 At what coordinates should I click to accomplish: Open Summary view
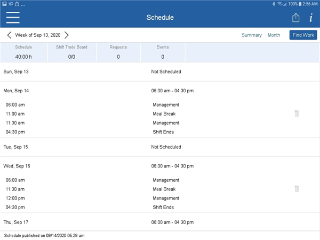(x=251, y=35)
